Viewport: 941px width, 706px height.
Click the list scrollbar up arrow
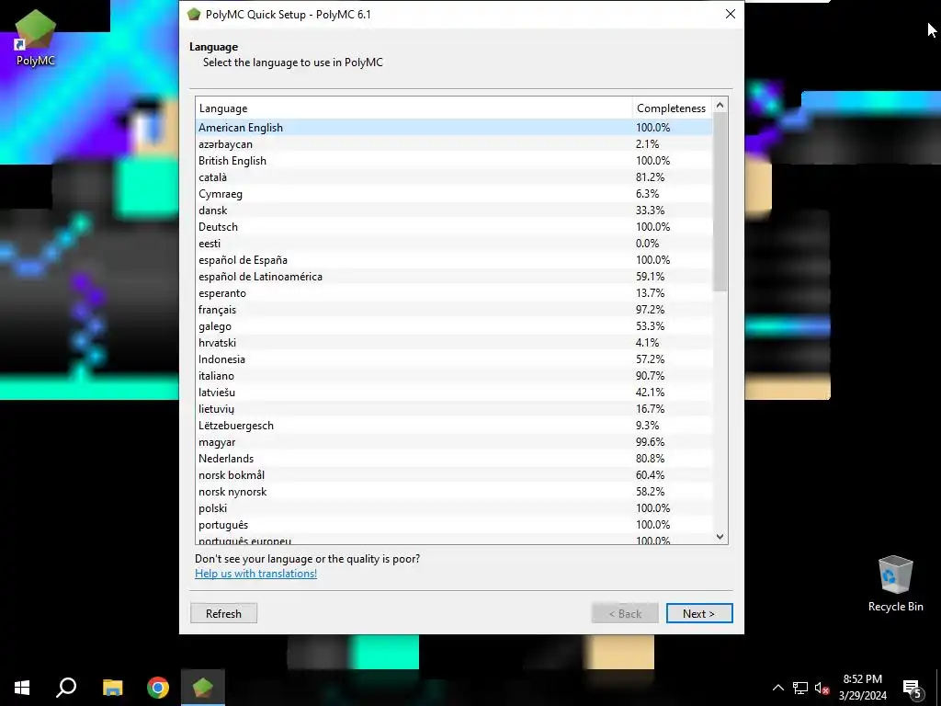720,105
